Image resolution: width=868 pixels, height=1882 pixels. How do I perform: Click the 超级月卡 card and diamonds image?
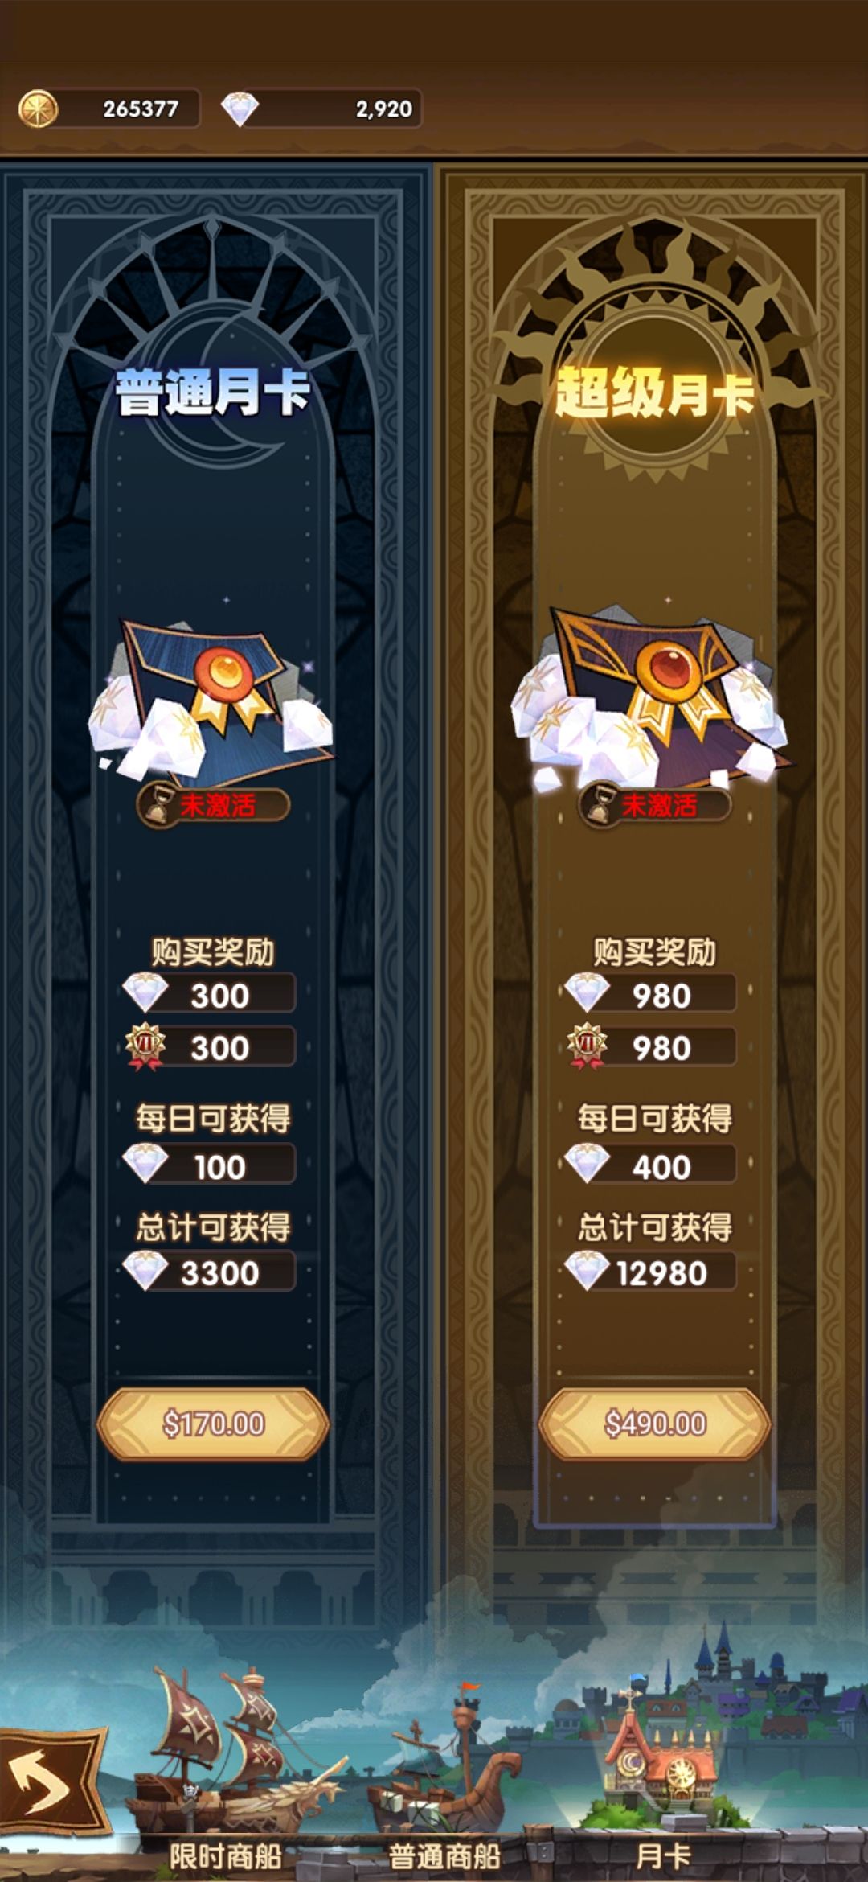click(651, 696)
